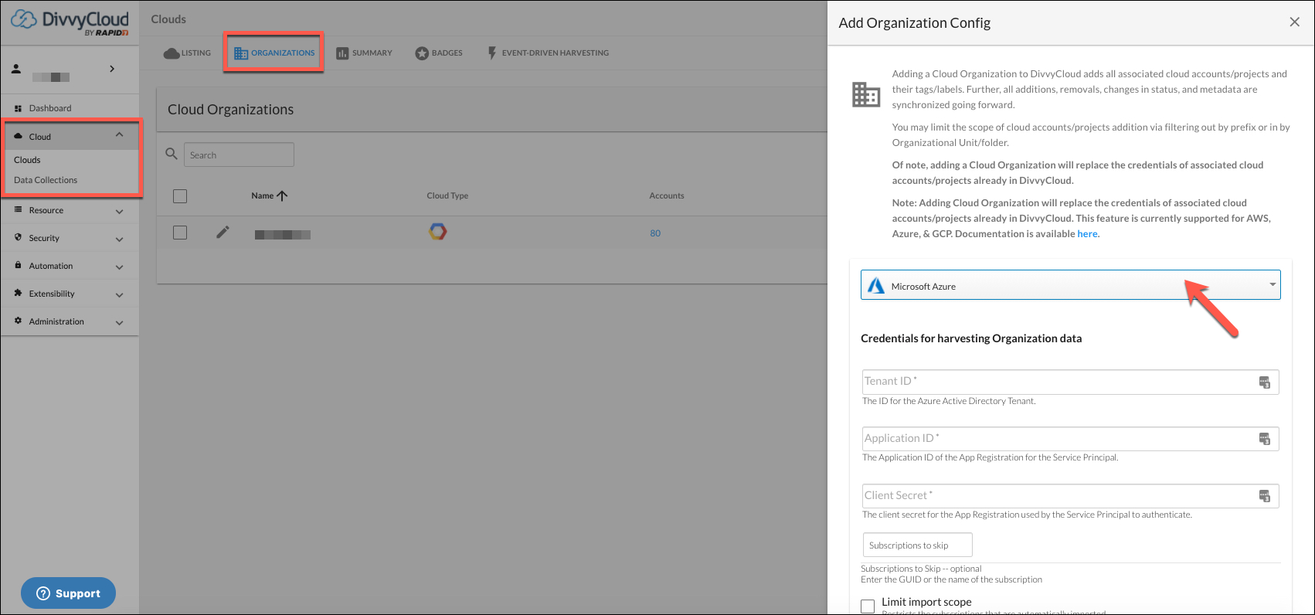Expand the Security menu section
1315x615 pixels.
coord(119,239)
